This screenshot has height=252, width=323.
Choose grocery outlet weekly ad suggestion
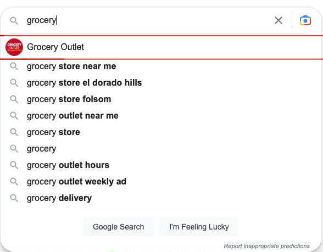point(161,182)
